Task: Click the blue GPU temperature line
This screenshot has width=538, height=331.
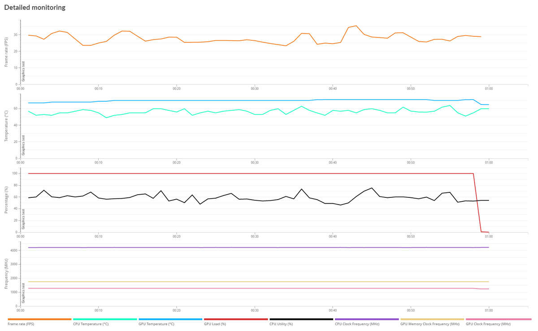Action: [224, 100]
